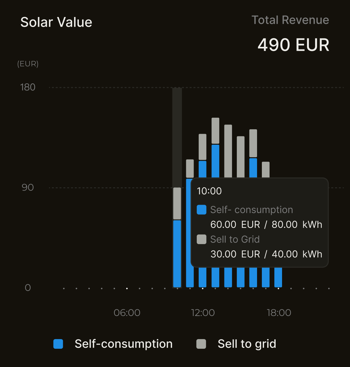Click the gray segment of the 12:00 bar
The image size is (350, 367).
[x=203, y=147]
